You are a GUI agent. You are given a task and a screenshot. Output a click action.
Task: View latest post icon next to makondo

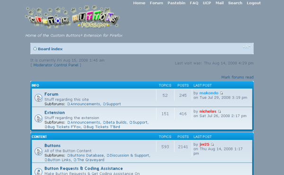click(222, 93)
